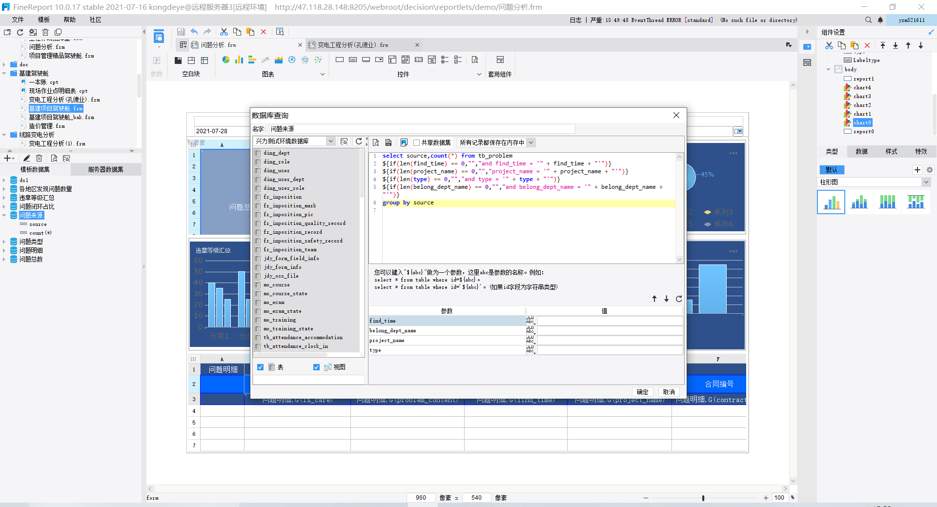Insert a pie chart component
This screenshot has height=507, width=937.
(x=226, y=60)
